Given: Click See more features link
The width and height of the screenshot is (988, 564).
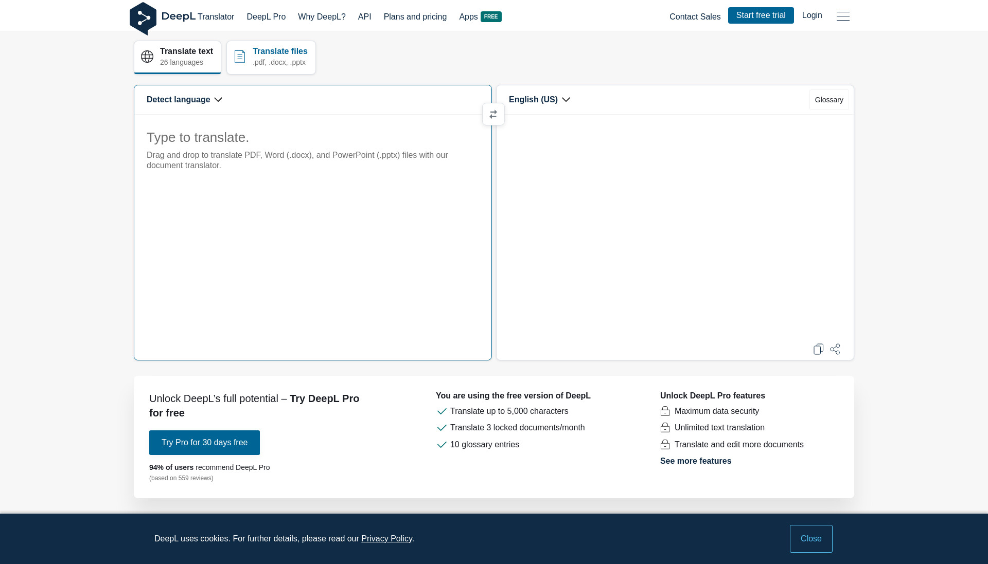Looking at the screenshot, I should (x=696, y=461).
